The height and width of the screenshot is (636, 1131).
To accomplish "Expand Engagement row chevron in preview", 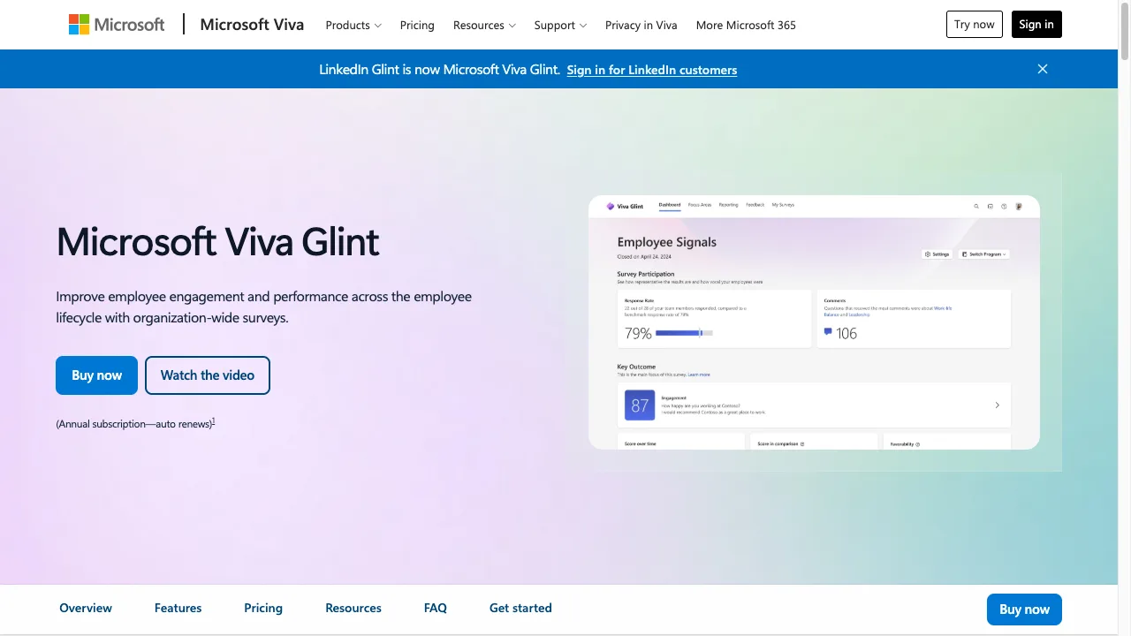I will coord(998,405).
